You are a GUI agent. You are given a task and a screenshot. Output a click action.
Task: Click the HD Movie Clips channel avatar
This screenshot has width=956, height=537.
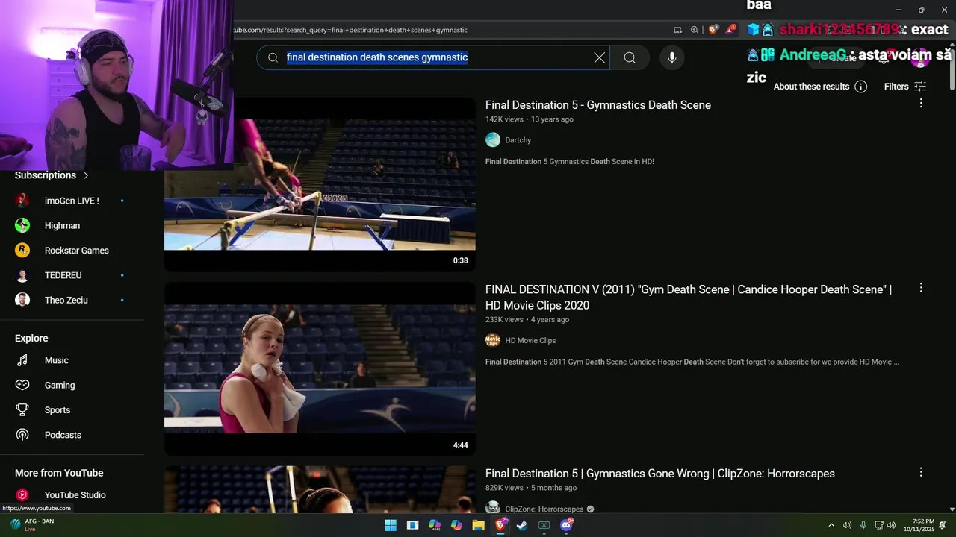click(x=493, y=340)
